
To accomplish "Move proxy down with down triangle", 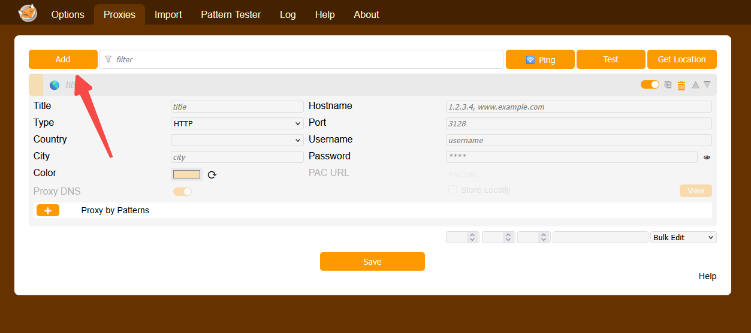I will (707, 85).
